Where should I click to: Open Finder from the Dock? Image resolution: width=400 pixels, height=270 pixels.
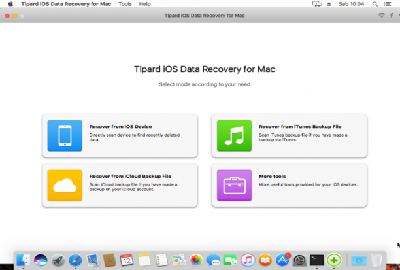tap(24, 260)
